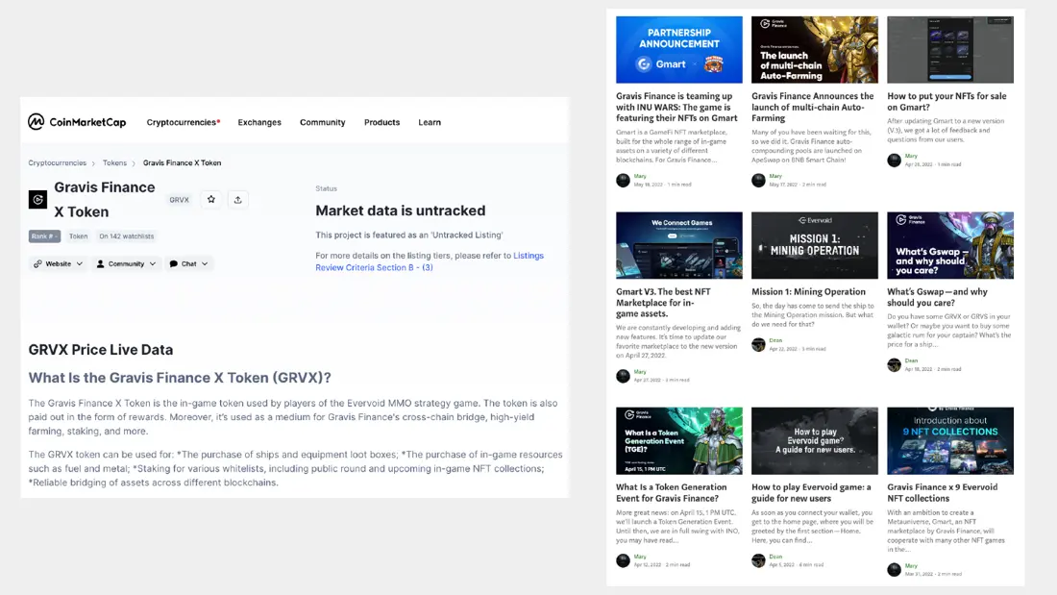This screenshot has width=1057, height=595.
Task: Click Mary's avatar under Gmart V3 article
Action: point(623,376)
